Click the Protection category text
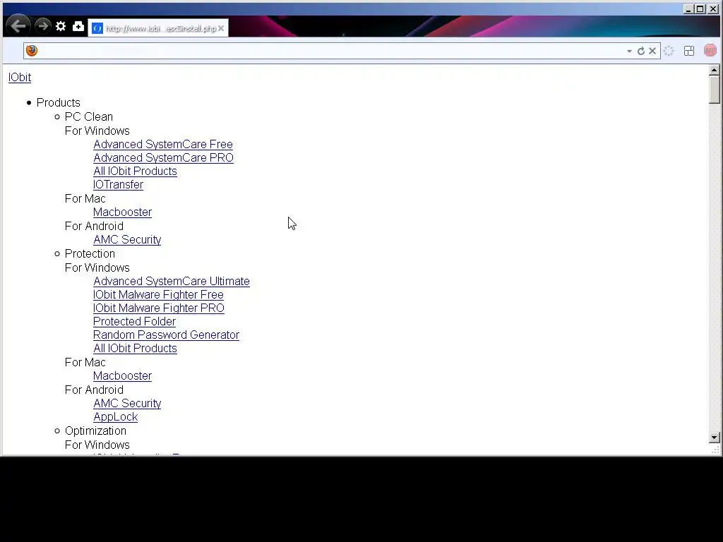The image size is (723, 542). click(x=90, y=253)
